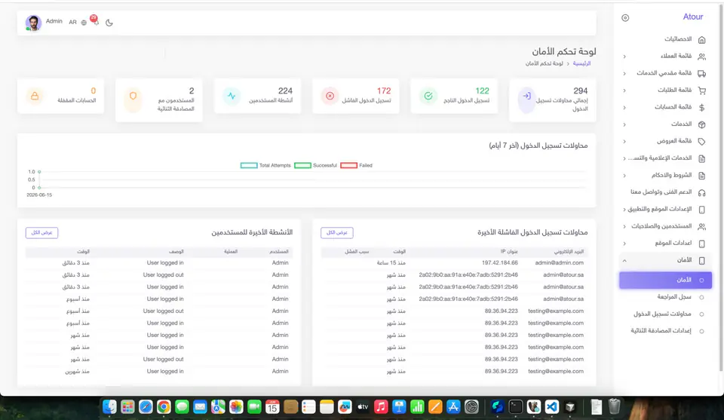Click the IP address 197.42.184.66
This screenshot has height=420, width=724.
click(499, 262)
